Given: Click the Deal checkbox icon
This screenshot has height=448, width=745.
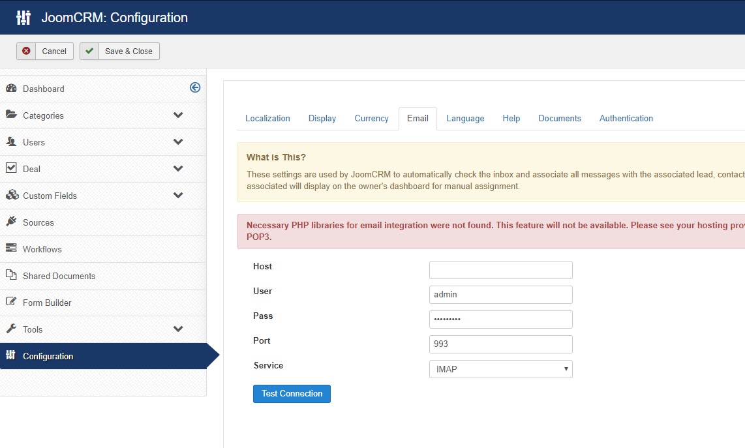Looking at the screenshot, I should pos(11,168).
